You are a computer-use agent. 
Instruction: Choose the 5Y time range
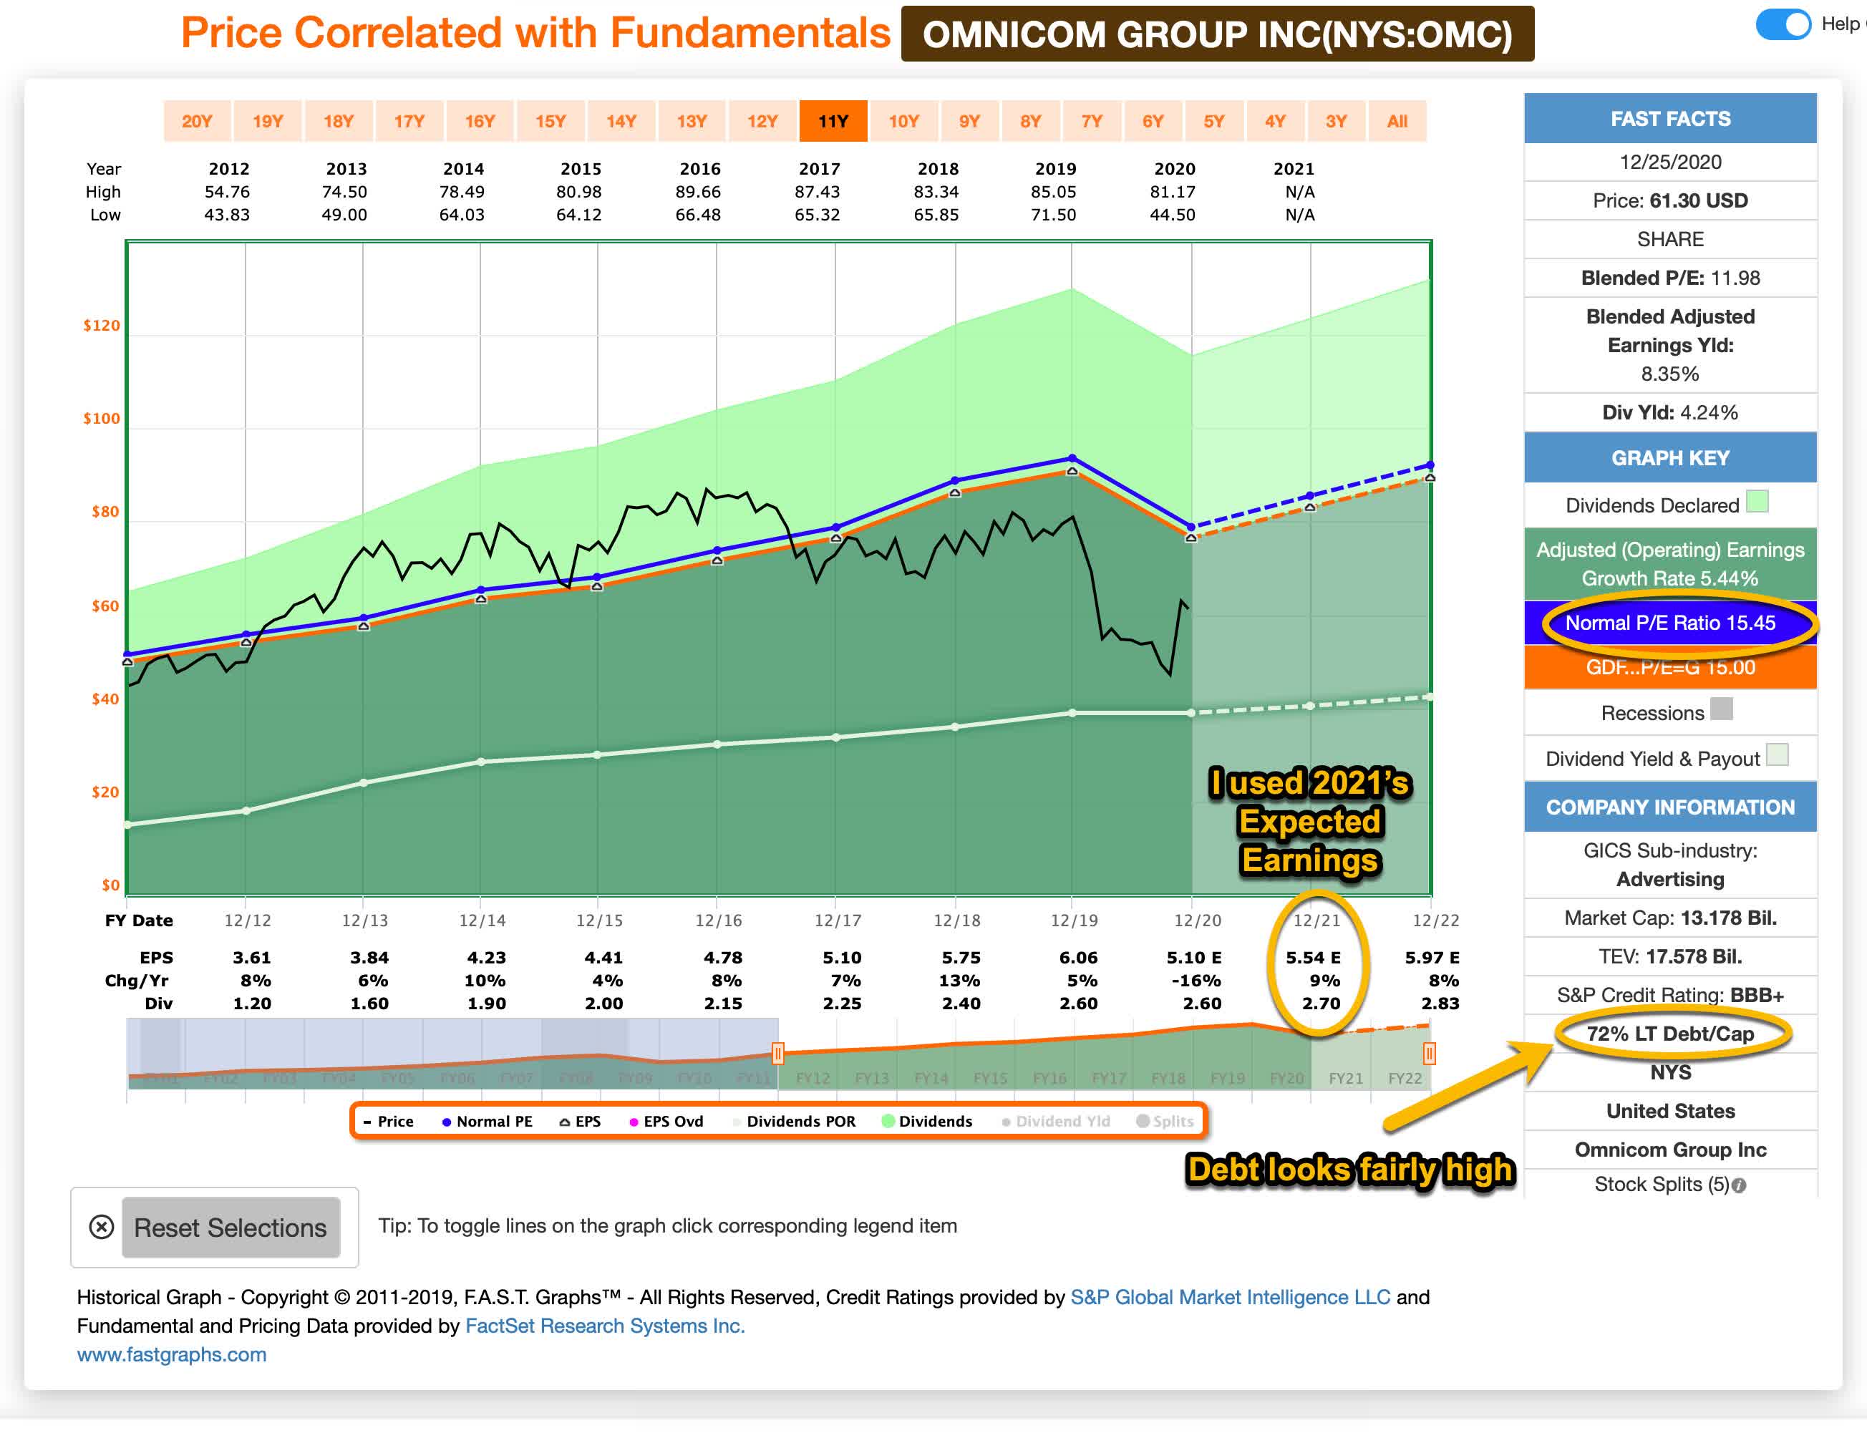tap(1215, 121)
